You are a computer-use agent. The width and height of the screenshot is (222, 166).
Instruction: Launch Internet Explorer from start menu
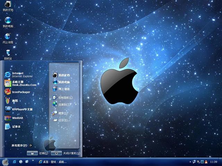tap(19, 75)
